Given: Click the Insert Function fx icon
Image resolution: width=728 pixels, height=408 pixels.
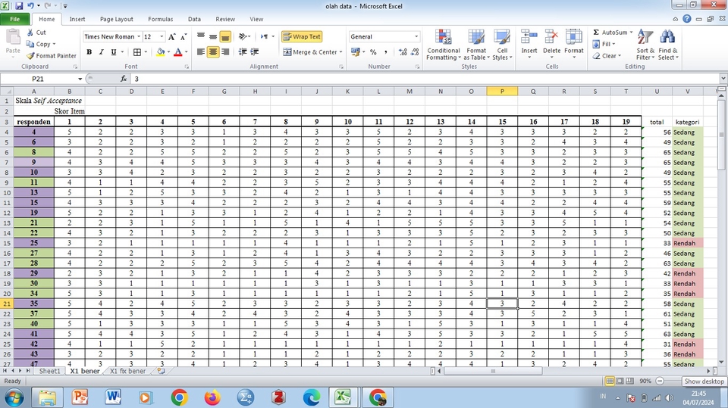Looking at the screenshot, I should coord(124,79).
